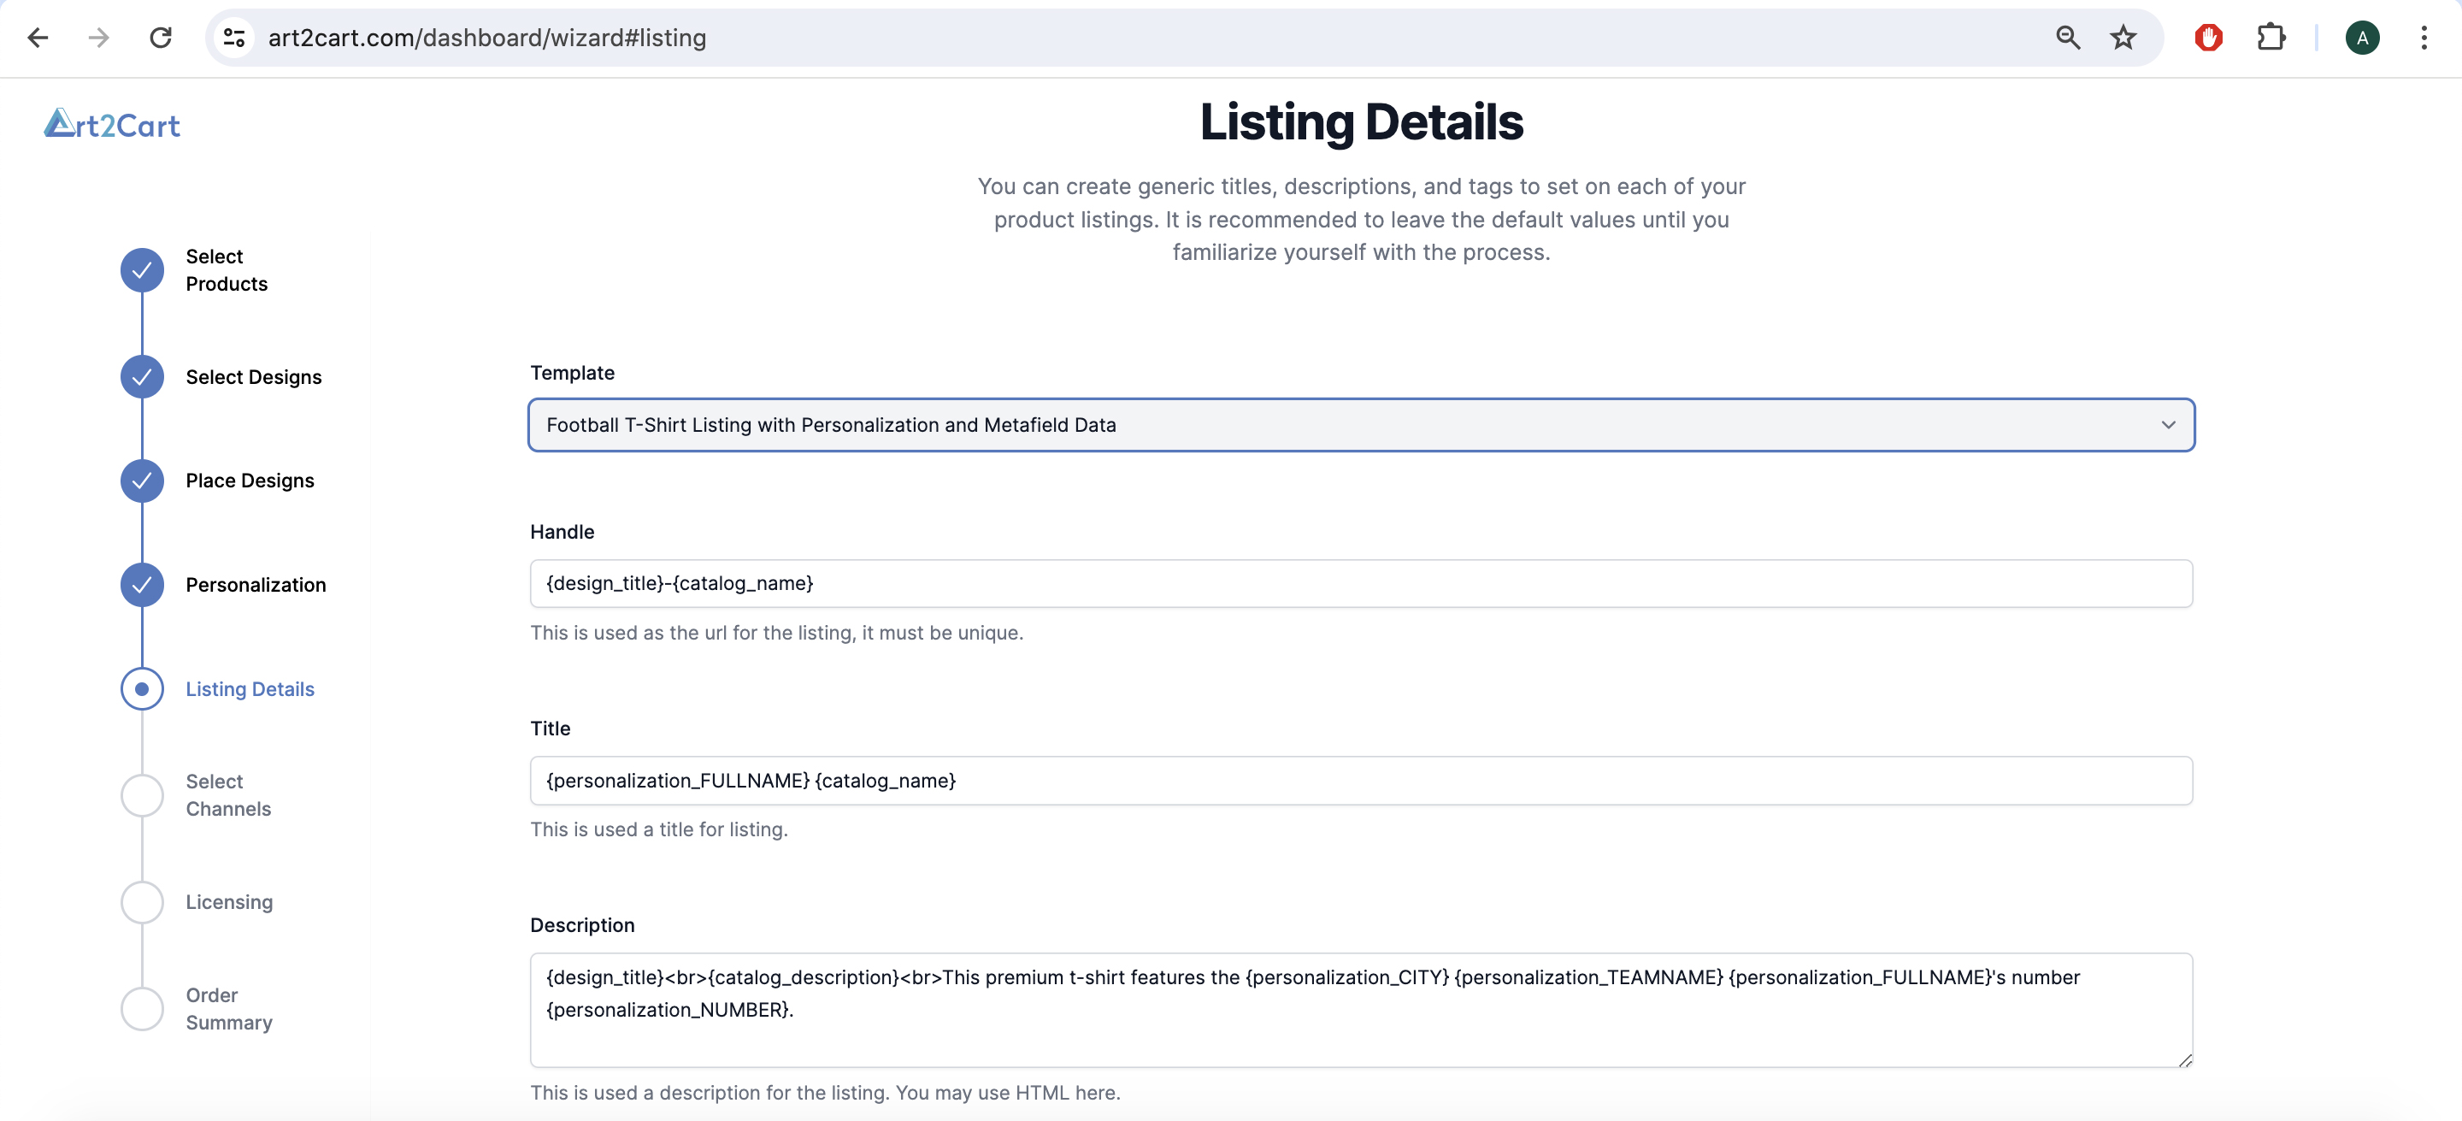Viewport: 2462px width, 1121px height.
Task: Open the Template dropdown
Action: [x=1359, y=425]
